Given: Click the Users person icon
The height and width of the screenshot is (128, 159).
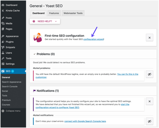Looking at the screenshot, I should (x=3, y=53).
